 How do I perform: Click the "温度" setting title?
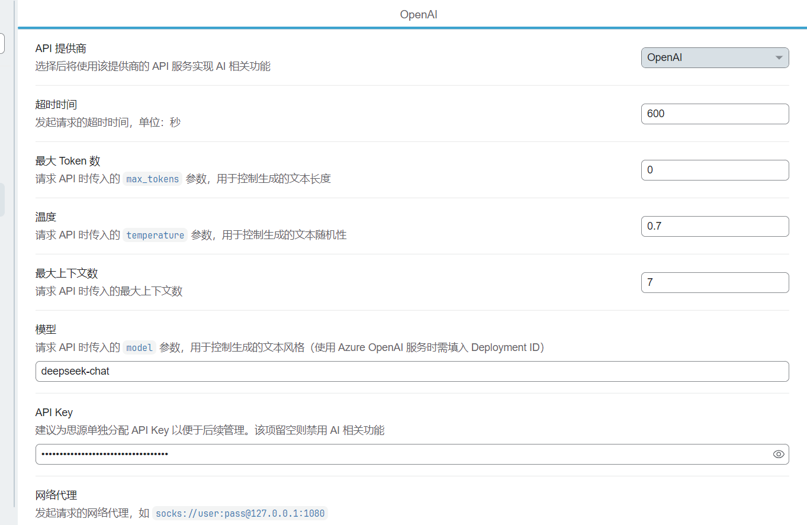[46, 217]
